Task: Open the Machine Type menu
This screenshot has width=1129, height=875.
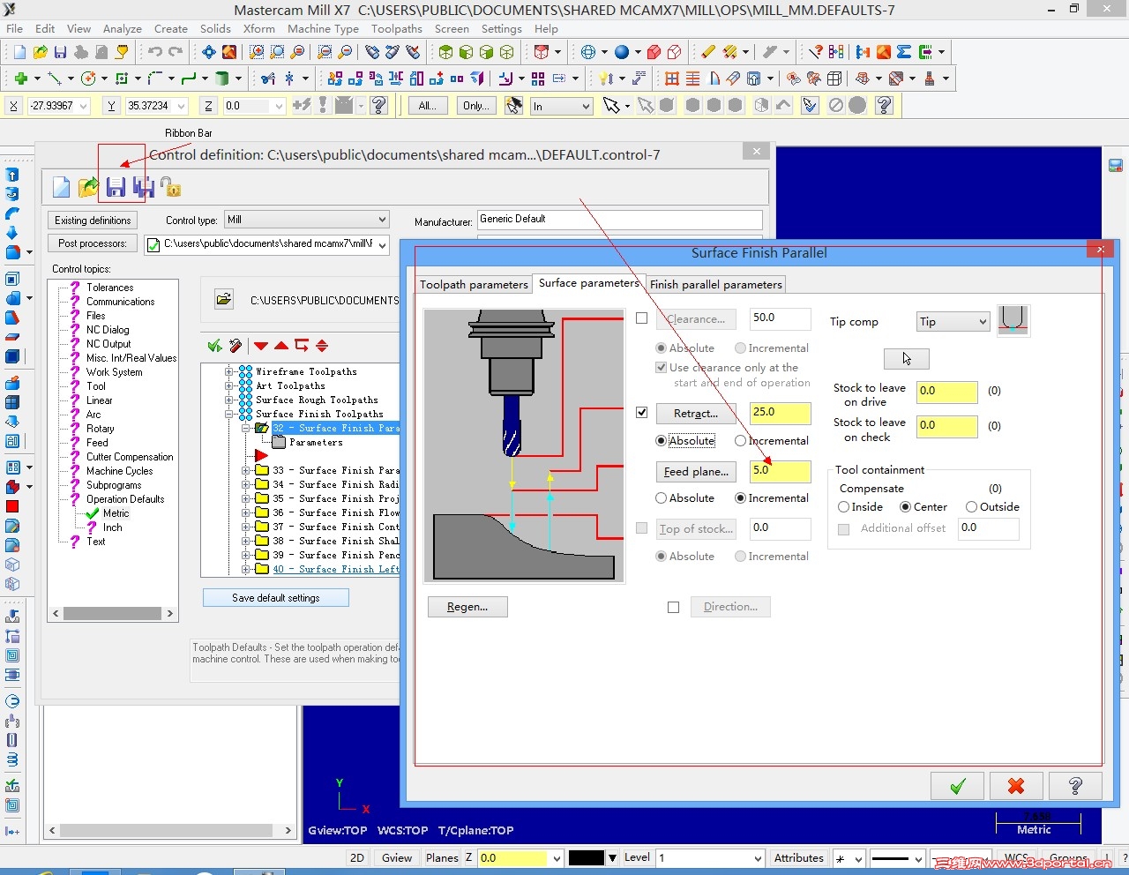Action: coord(323,28)
